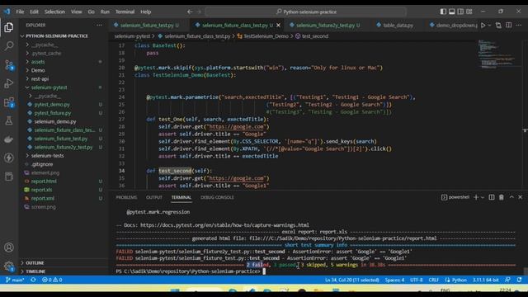
Task: Collapse the PYTHON-SELENIUM-PRACTICE root folder
Action: point(57,36)
